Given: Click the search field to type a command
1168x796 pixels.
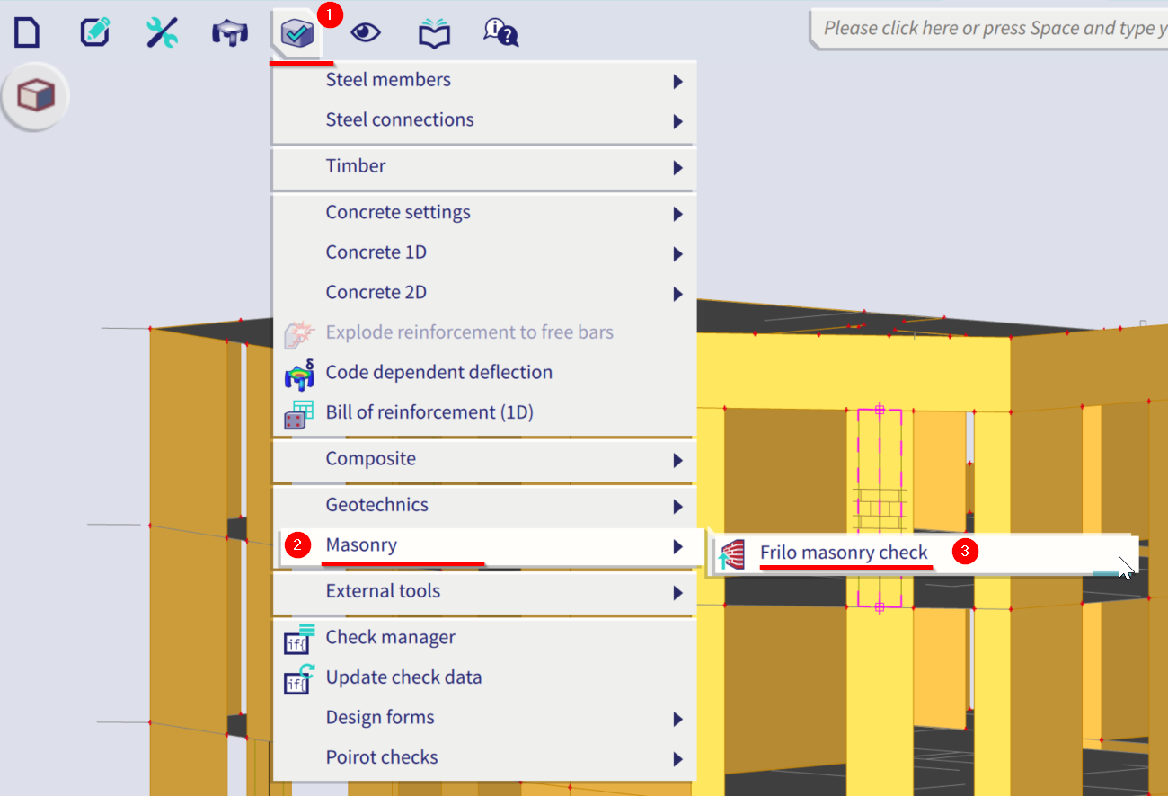Looking at the screenshot, I should pos(988,28).
